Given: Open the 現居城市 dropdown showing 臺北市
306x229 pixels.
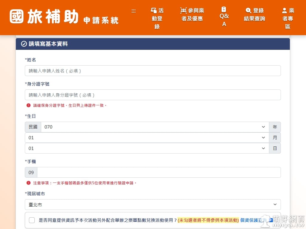Looking at the screenshot, I should click(153, 205).
